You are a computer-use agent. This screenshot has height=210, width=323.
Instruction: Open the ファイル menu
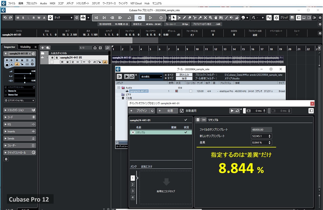12,3
